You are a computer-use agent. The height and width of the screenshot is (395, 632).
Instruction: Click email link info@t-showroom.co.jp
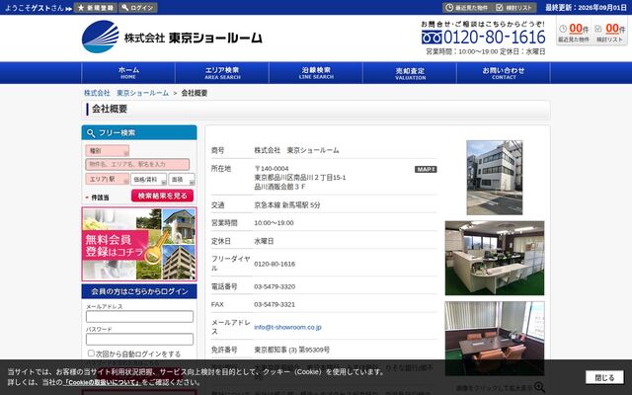pos(287,327)
